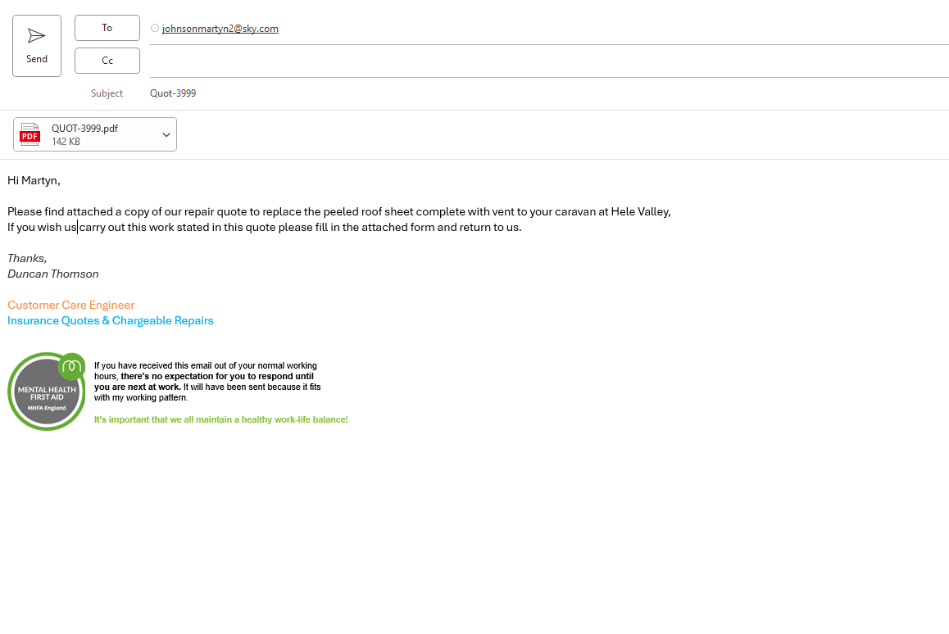
Task: Click the PDF file icon of QUOT-3999.pdf
Action: pos(30,134)
